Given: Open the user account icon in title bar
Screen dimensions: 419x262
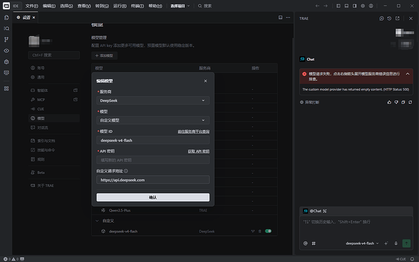Looking at the screenshot, I should click(371, 6).
